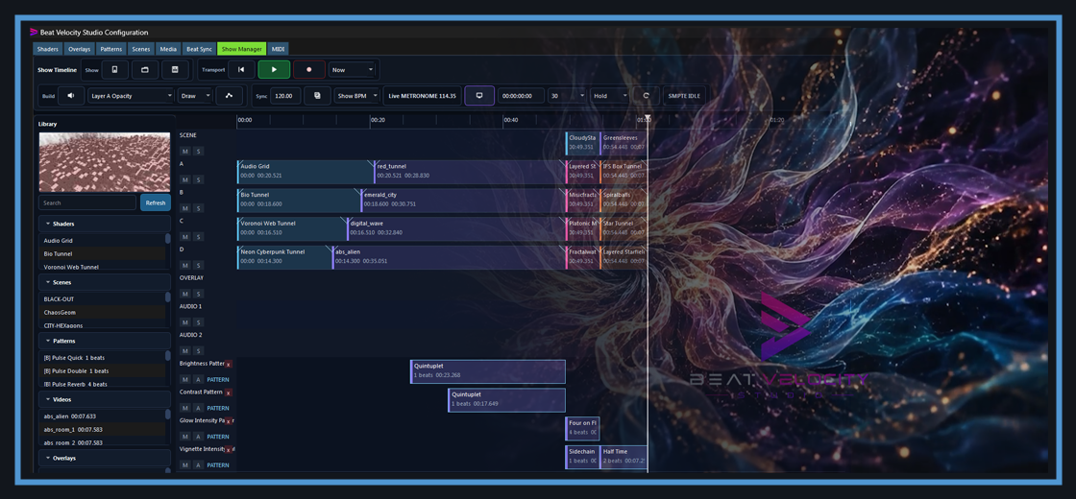1076x499 pixels.
Task: Toggle the A button on Brightness Pattern track
Action: [x=198, y=380]
